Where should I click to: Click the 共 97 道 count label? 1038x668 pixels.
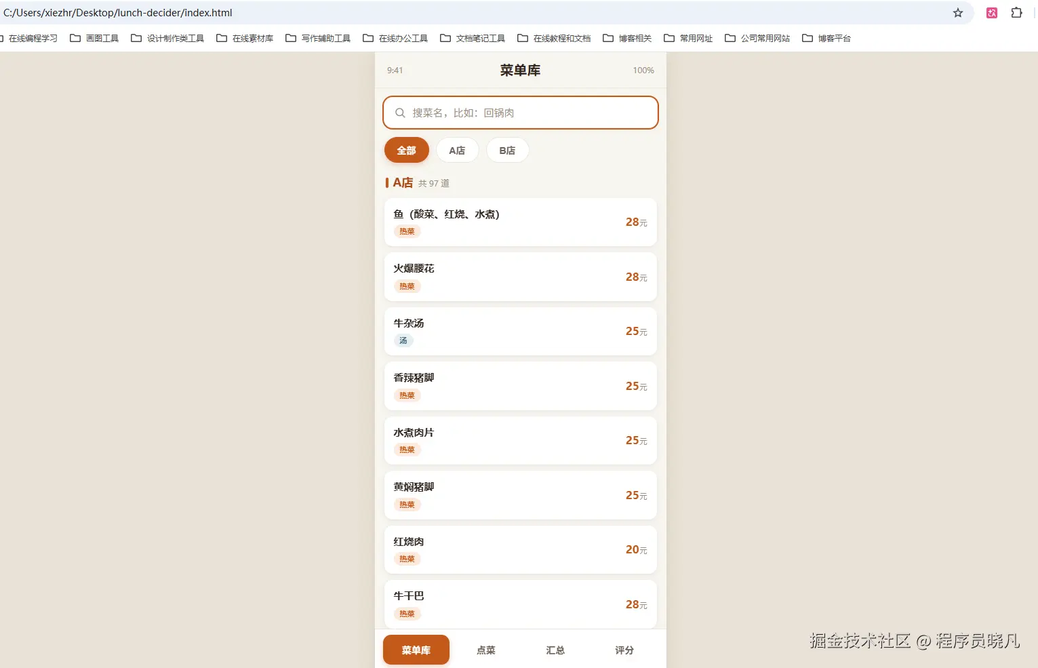pos(434,183)
